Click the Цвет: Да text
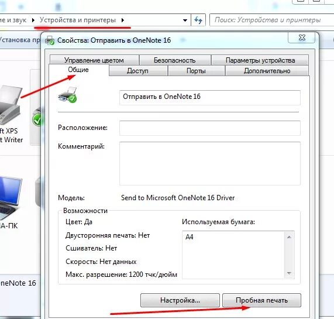The image size is (334, 319). click(x=79, y=222)
